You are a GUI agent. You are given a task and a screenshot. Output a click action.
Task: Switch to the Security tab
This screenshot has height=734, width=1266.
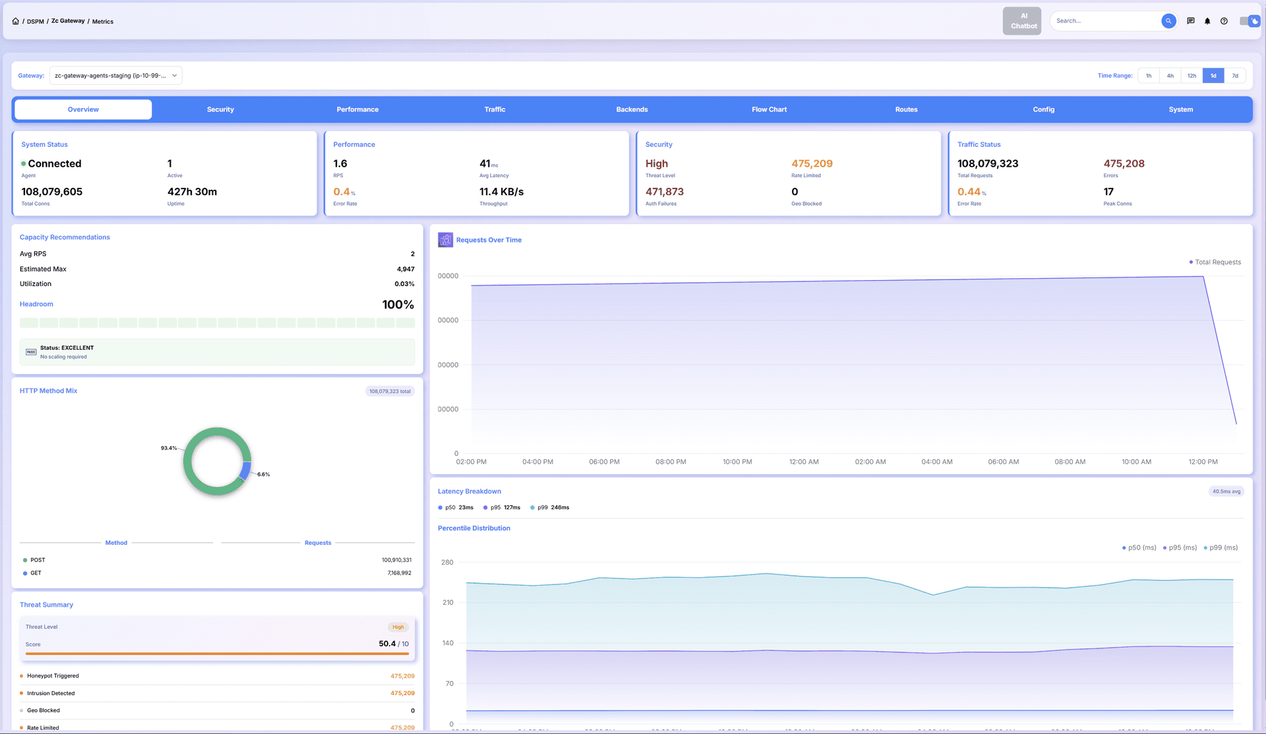click(220, 109)
